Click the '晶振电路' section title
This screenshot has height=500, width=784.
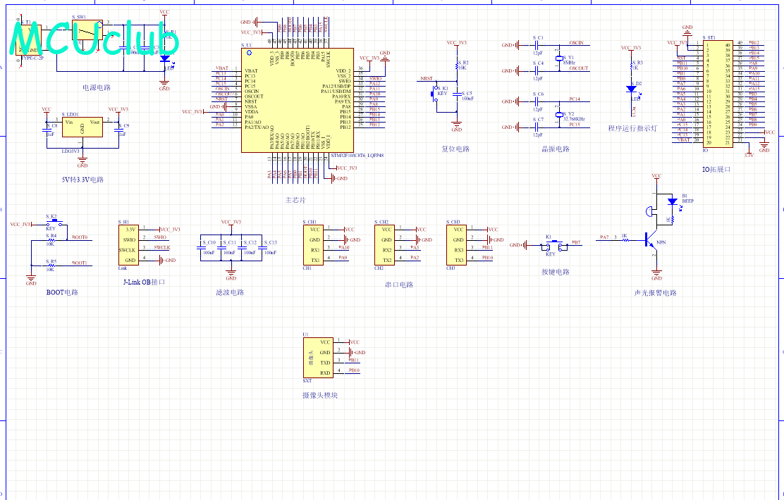coord(556,149)
